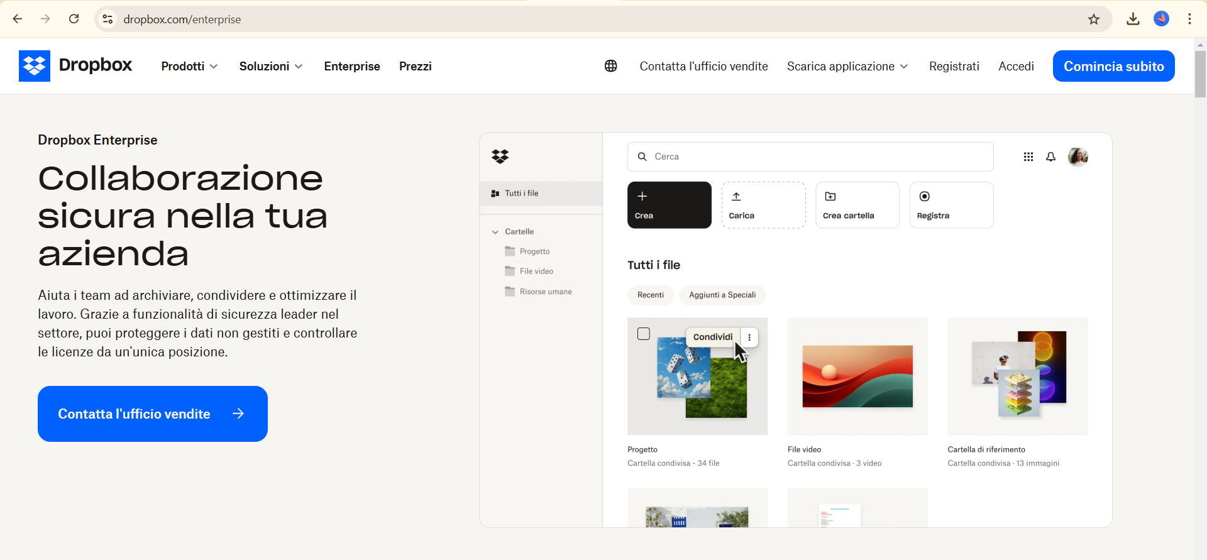This screenshot has height=560, width=1207.
Task: Go back with browser back arrow
Action: pyautogui.click(x=18, y=19)
